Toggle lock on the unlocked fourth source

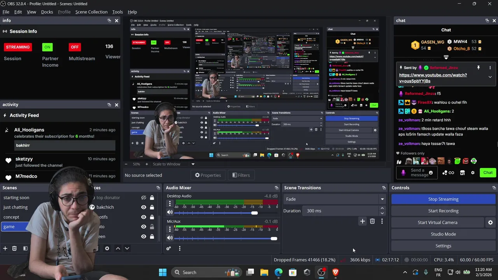tap(152, 227)
